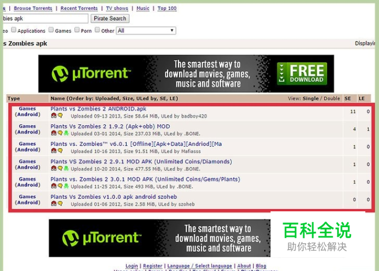Click magnet icon for Zombies 2 3.0.1 MOD APK
The image size is (379, 271).
pos(54,186)
